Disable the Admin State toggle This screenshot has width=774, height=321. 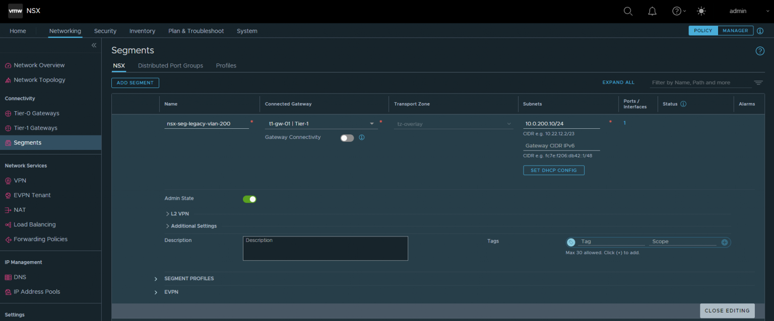pos(249,199)
